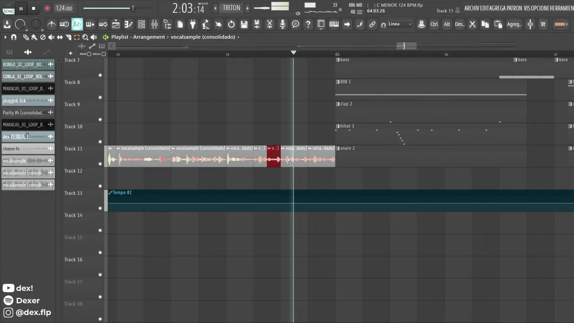Viewport: 574px width, 323px height.
Task: Click the floppy disk save icon
Action: click(244, 24)
